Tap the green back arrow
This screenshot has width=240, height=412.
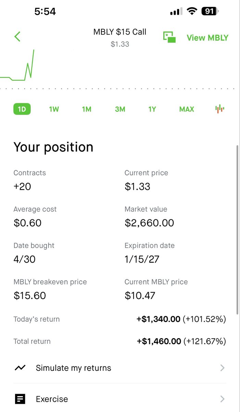[17, 36]
